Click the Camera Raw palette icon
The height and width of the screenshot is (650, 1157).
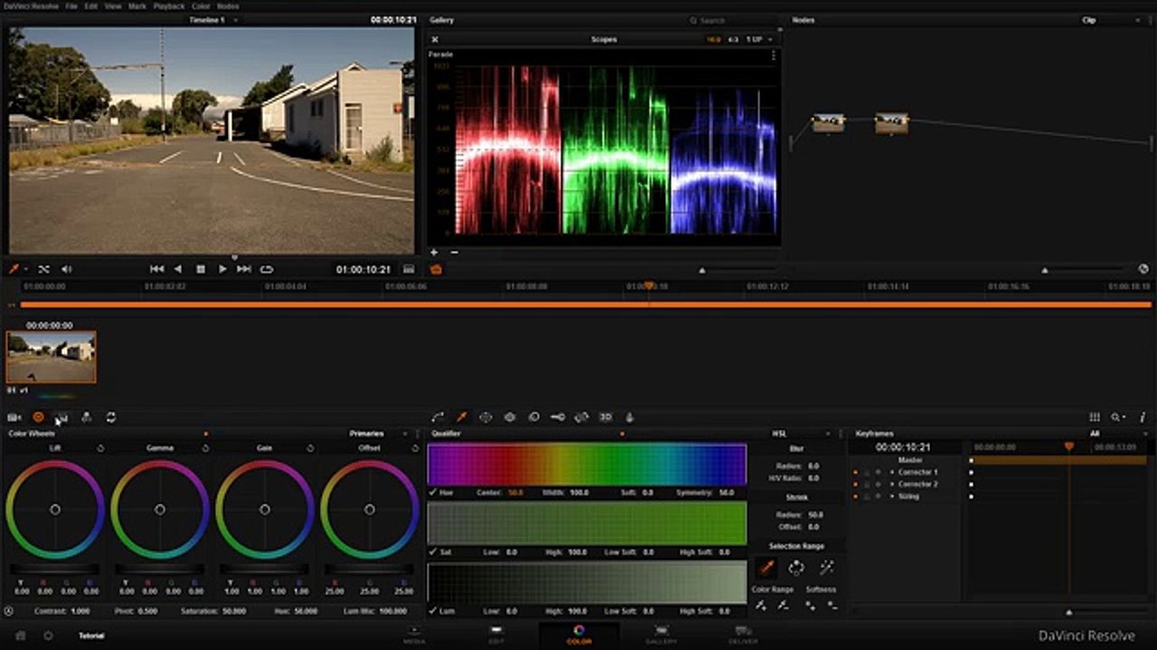[x=14, y=417]
